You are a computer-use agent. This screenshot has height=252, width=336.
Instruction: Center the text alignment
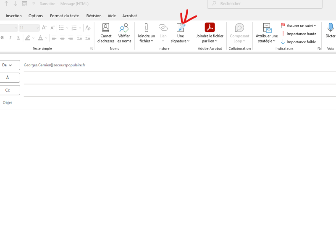click(x=62, y=38)
